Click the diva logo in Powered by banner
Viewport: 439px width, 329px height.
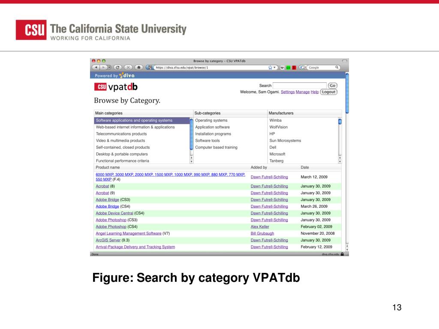point(127,75)
